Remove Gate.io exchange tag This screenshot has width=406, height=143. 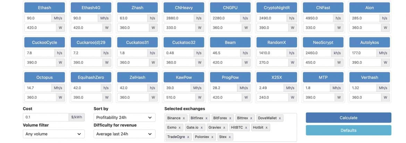(202, 127)
